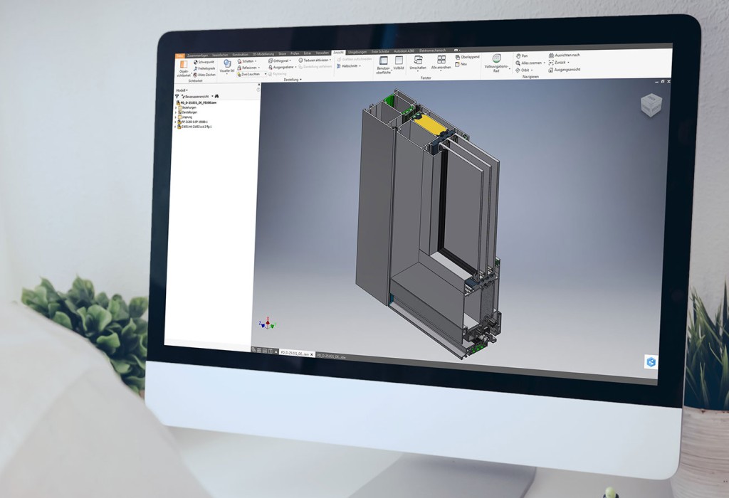Viewport: 729px width, 498px height.
Task: Expand the Darstellungen tree node
Action: (176, 112)
